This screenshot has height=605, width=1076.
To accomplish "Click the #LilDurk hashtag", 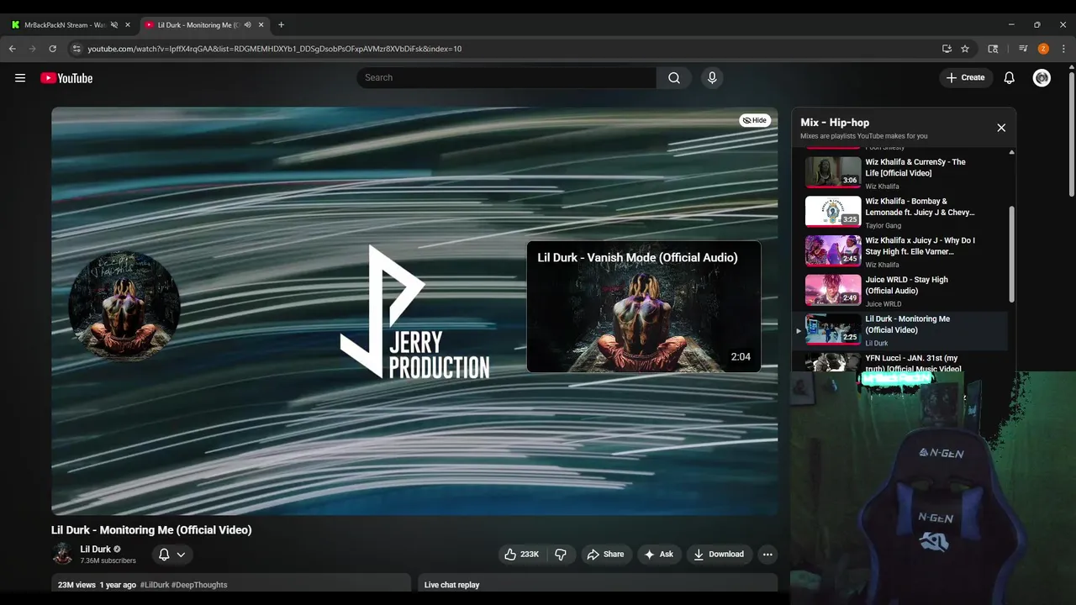I will (155, 585).
